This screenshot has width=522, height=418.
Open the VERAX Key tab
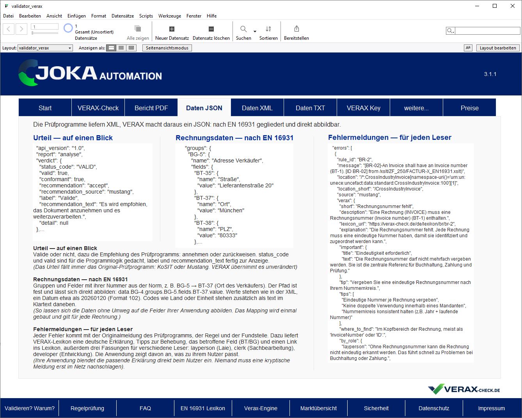363,108
